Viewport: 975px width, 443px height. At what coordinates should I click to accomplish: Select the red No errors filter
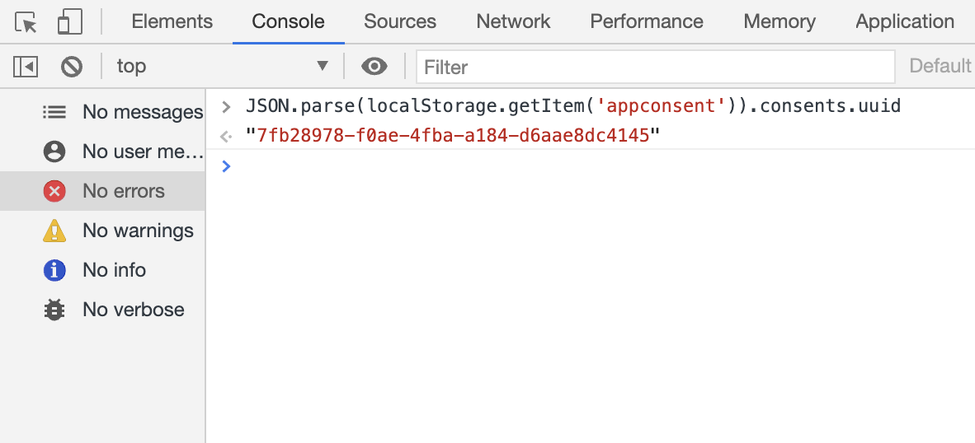(x=54, y=191)
